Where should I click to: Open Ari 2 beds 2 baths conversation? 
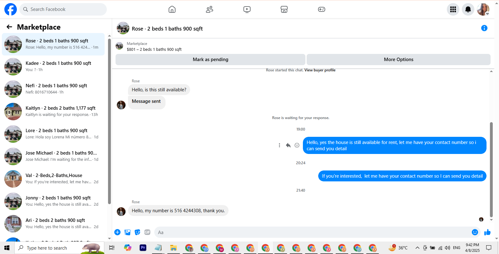53,224
